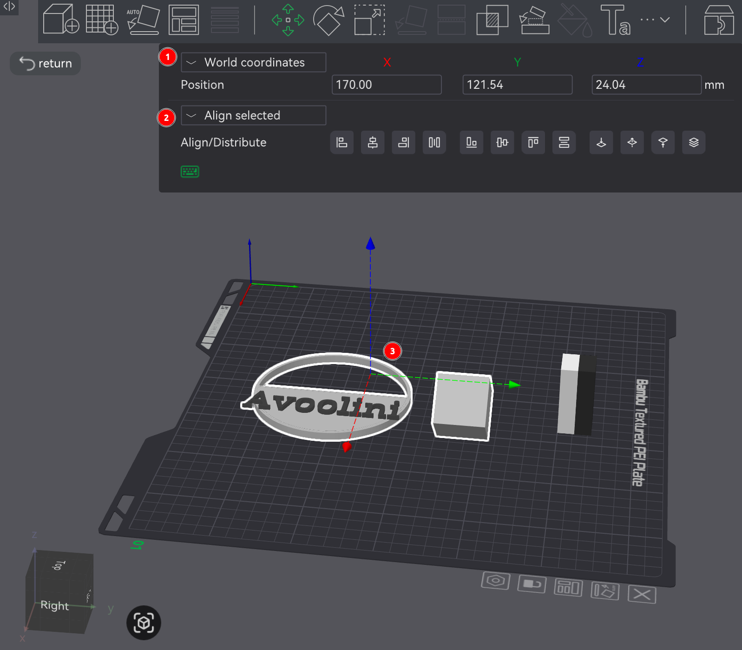Click the green keyboard shortcuts icon

[x=190, y=172]
